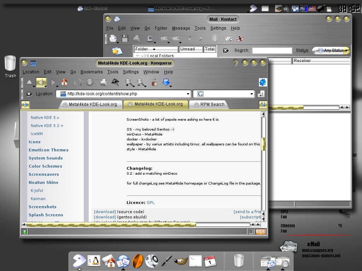Open Home URL in Konqueror toolbar

(x=64, y=82)
